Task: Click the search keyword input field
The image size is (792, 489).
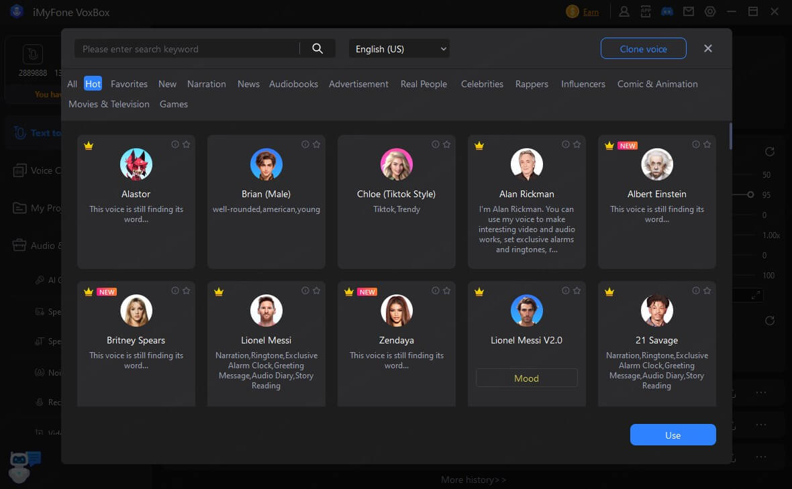Action: (x=188, y=49)
